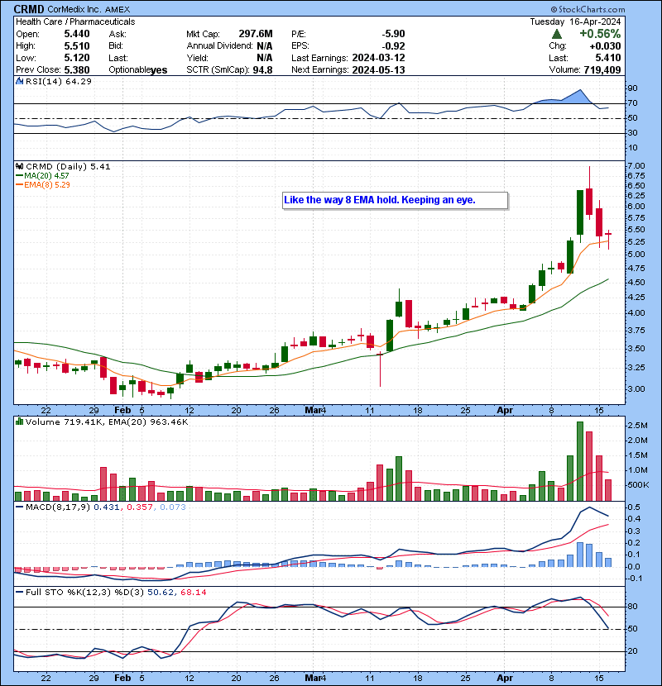This screenshot has width=662, height=686.
Task: Click the '8 EMA hold' annotation box
Action: click(396, 200)
